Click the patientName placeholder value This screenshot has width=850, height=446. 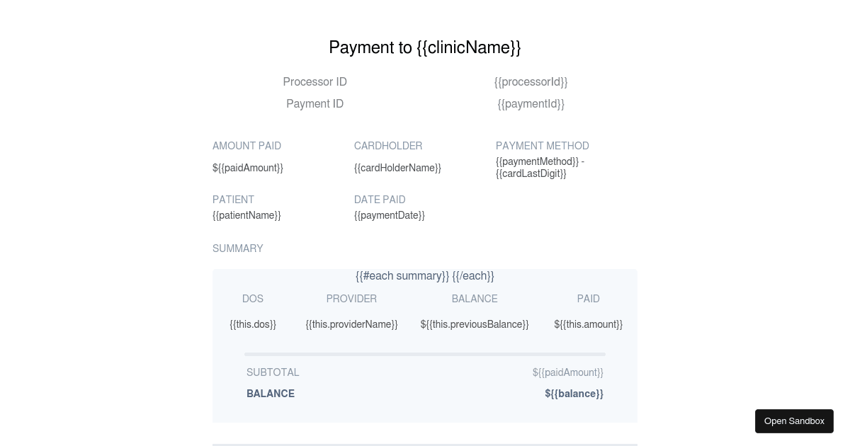pyautogui.click(x=246, y=215)
